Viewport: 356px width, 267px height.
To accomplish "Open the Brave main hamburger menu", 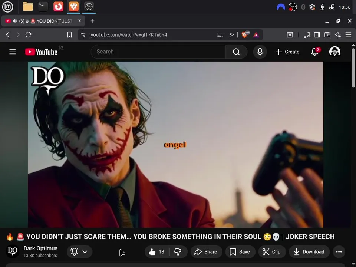I will coord(348,35).
